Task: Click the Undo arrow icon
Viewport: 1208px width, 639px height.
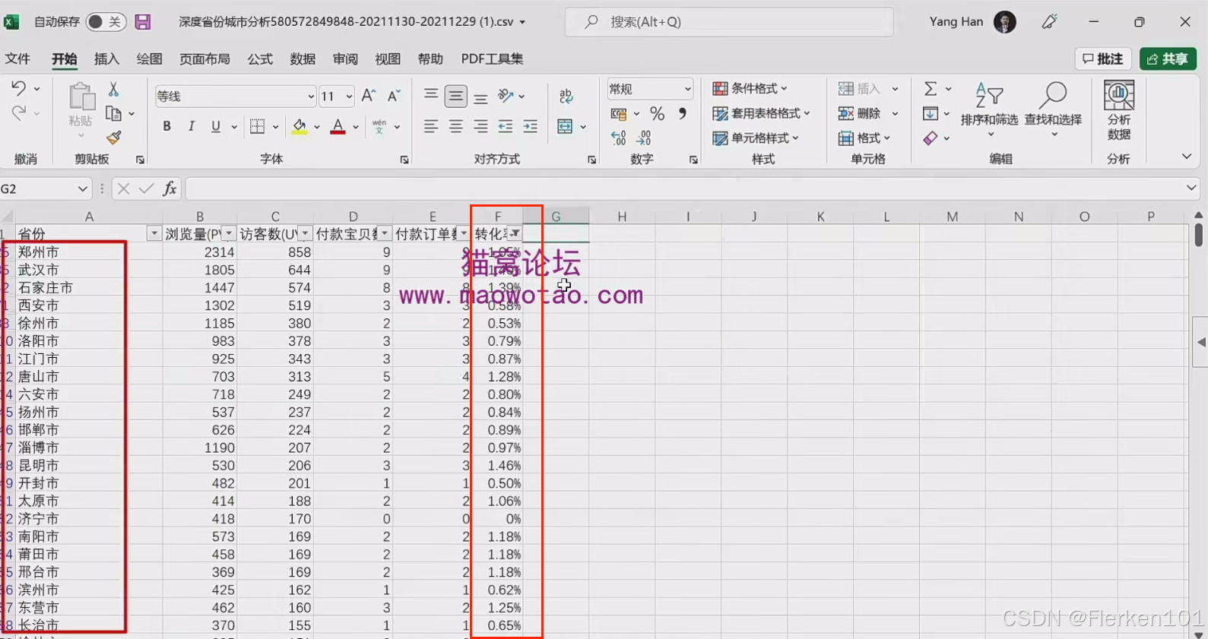Action: point(19,88)
